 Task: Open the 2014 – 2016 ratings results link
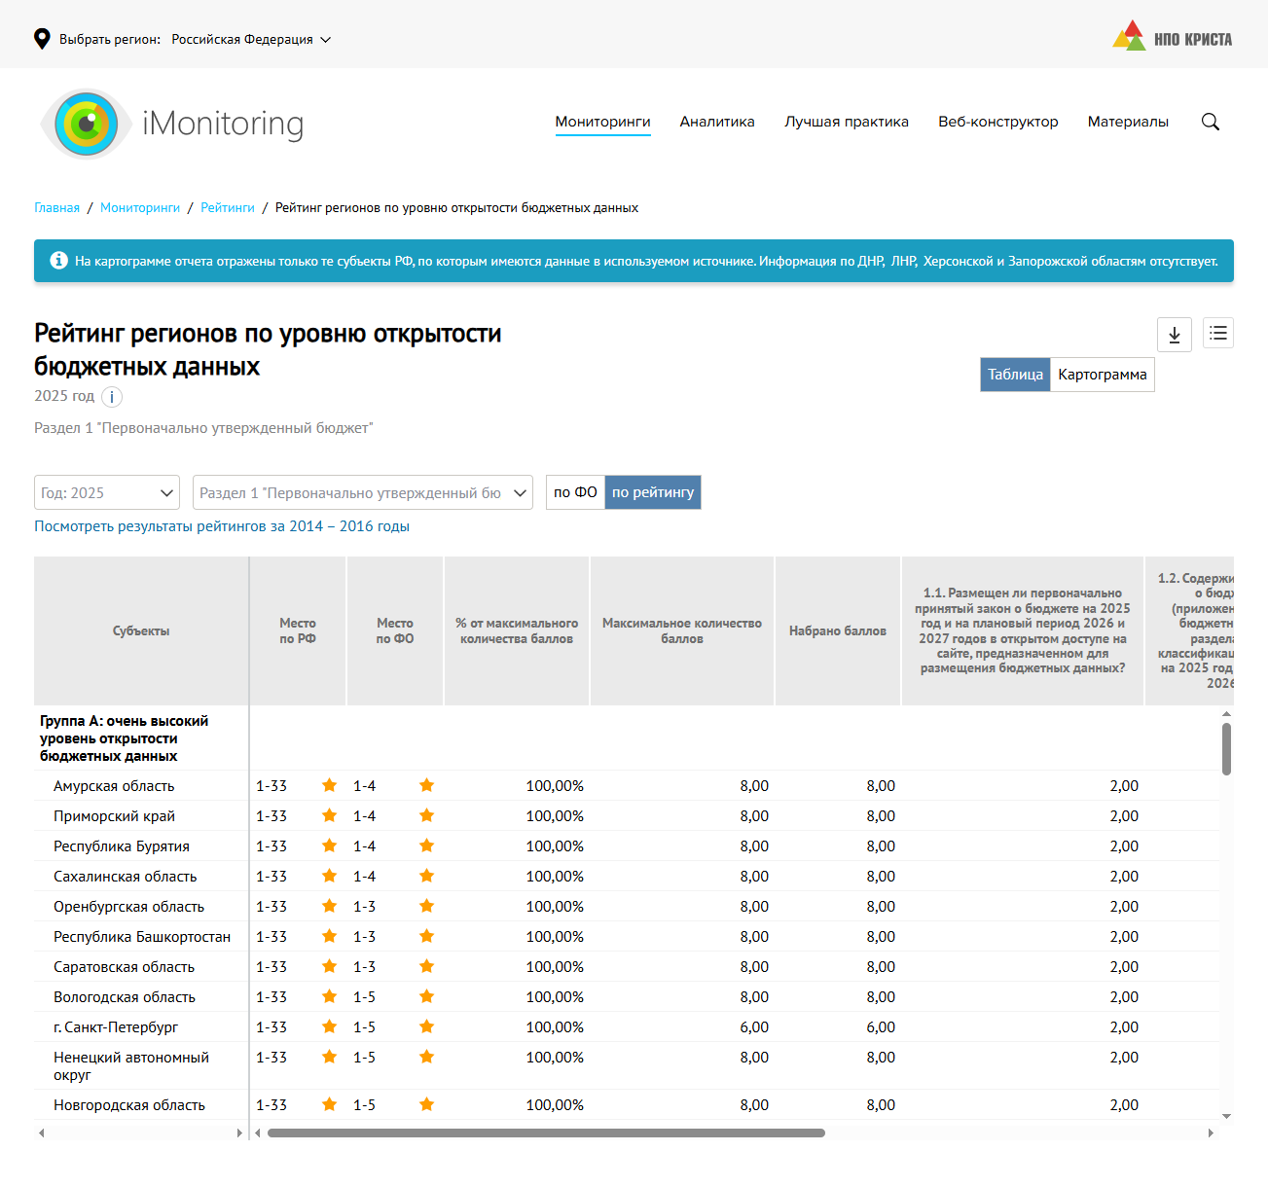point(222,526)
